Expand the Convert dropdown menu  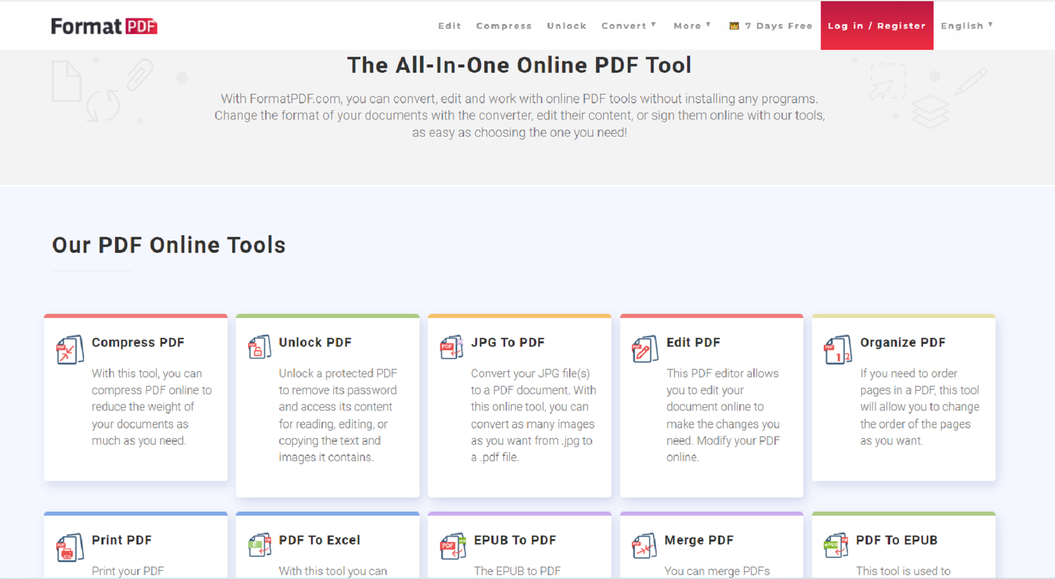click(628, 25)
